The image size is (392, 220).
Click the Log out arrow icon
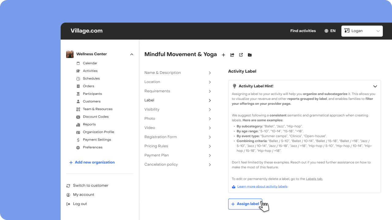click(68, 204)
